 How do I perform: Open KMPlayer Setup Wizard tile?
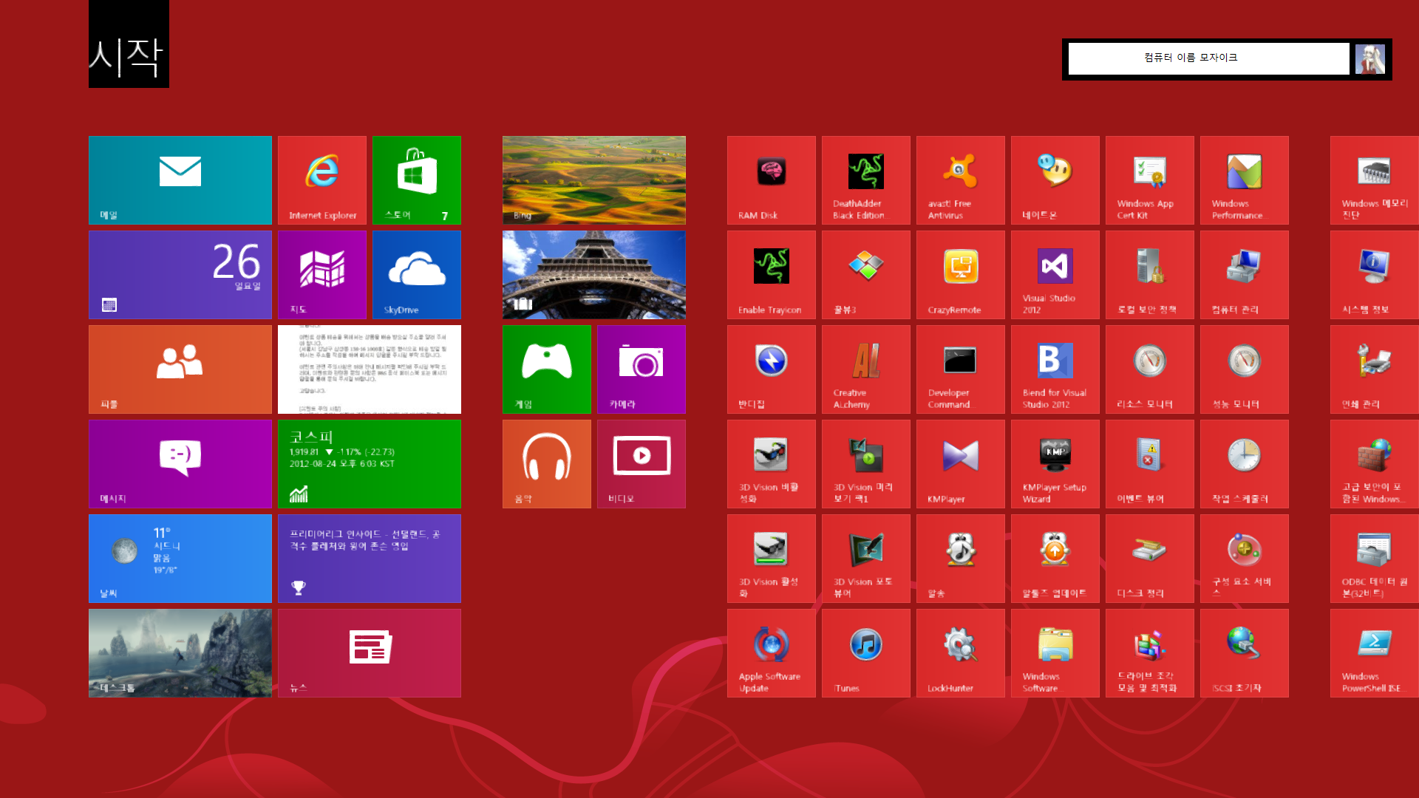pyautogui.click(x=1055, y=464)
